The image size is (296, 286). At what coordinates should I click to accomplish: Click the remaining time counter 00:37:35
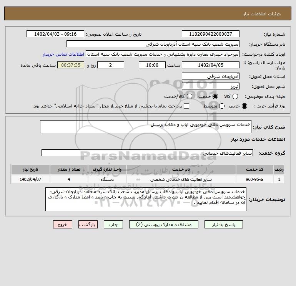71,65
